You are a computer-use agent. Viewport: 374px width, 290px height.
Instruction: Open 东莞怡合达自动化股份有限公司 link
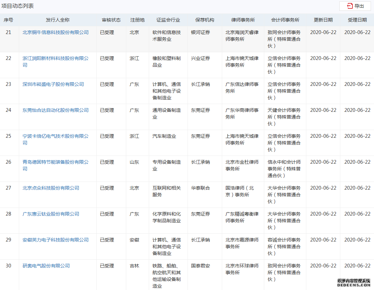[x=56, y=110]
